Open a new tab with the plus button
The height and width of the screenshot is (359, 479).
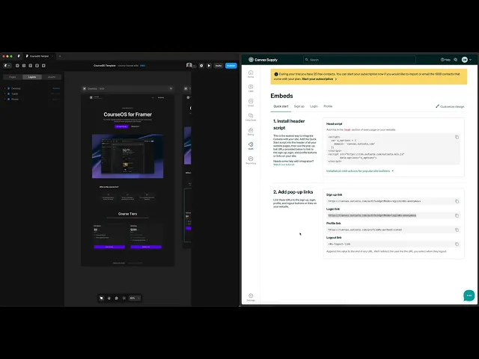(x=60, y=56)
